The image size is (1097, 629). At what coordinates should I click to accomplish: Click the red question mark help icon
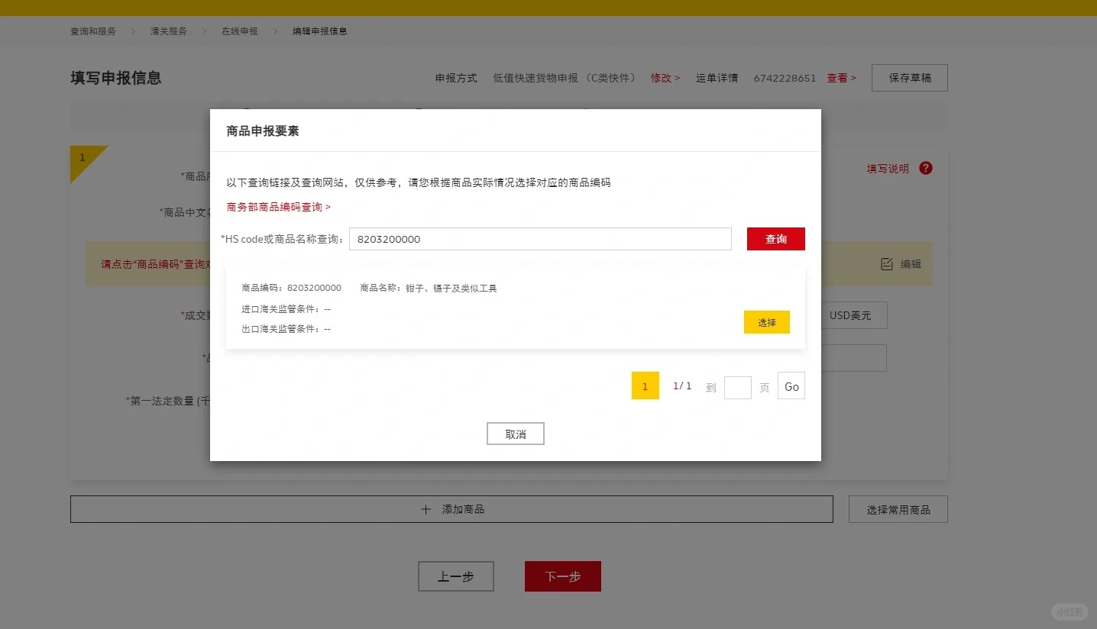926,168
